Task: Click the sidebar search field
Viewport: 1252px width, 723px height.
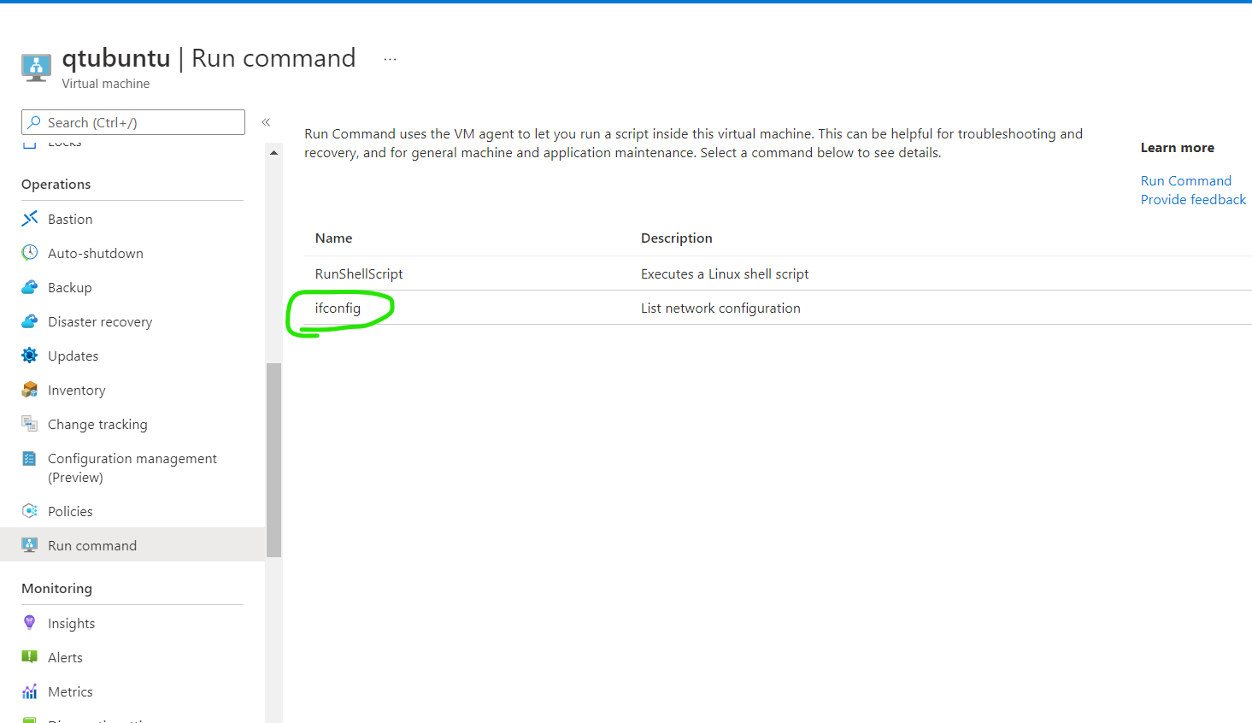Action: [133, 122]
